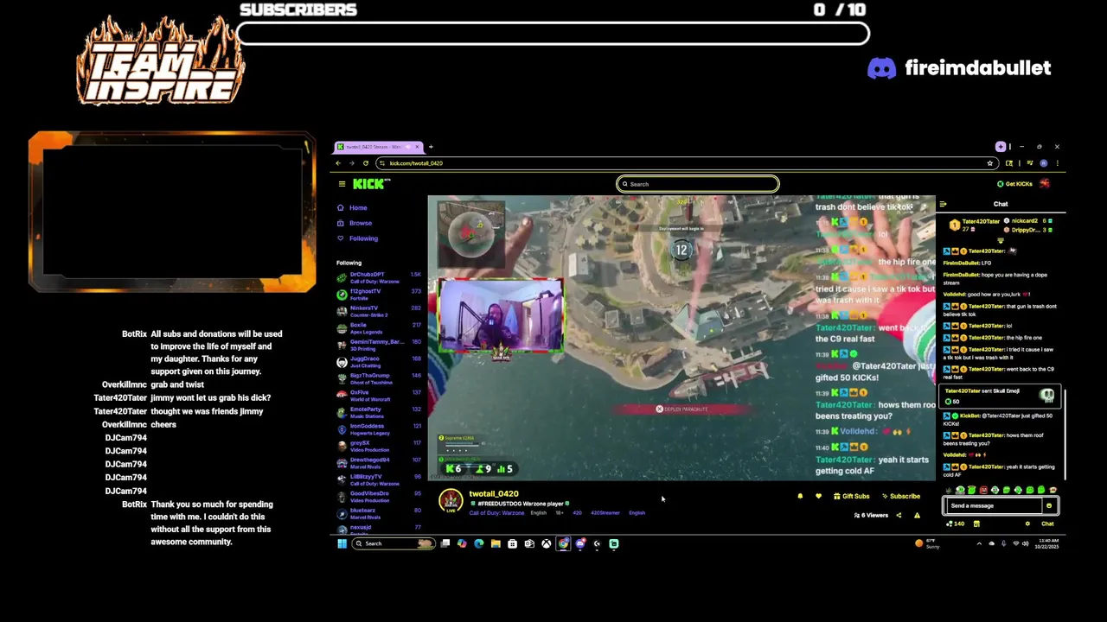Open the EmoteParty followed channel
This screenshot has height=622, width=1107.
(379, 411)
